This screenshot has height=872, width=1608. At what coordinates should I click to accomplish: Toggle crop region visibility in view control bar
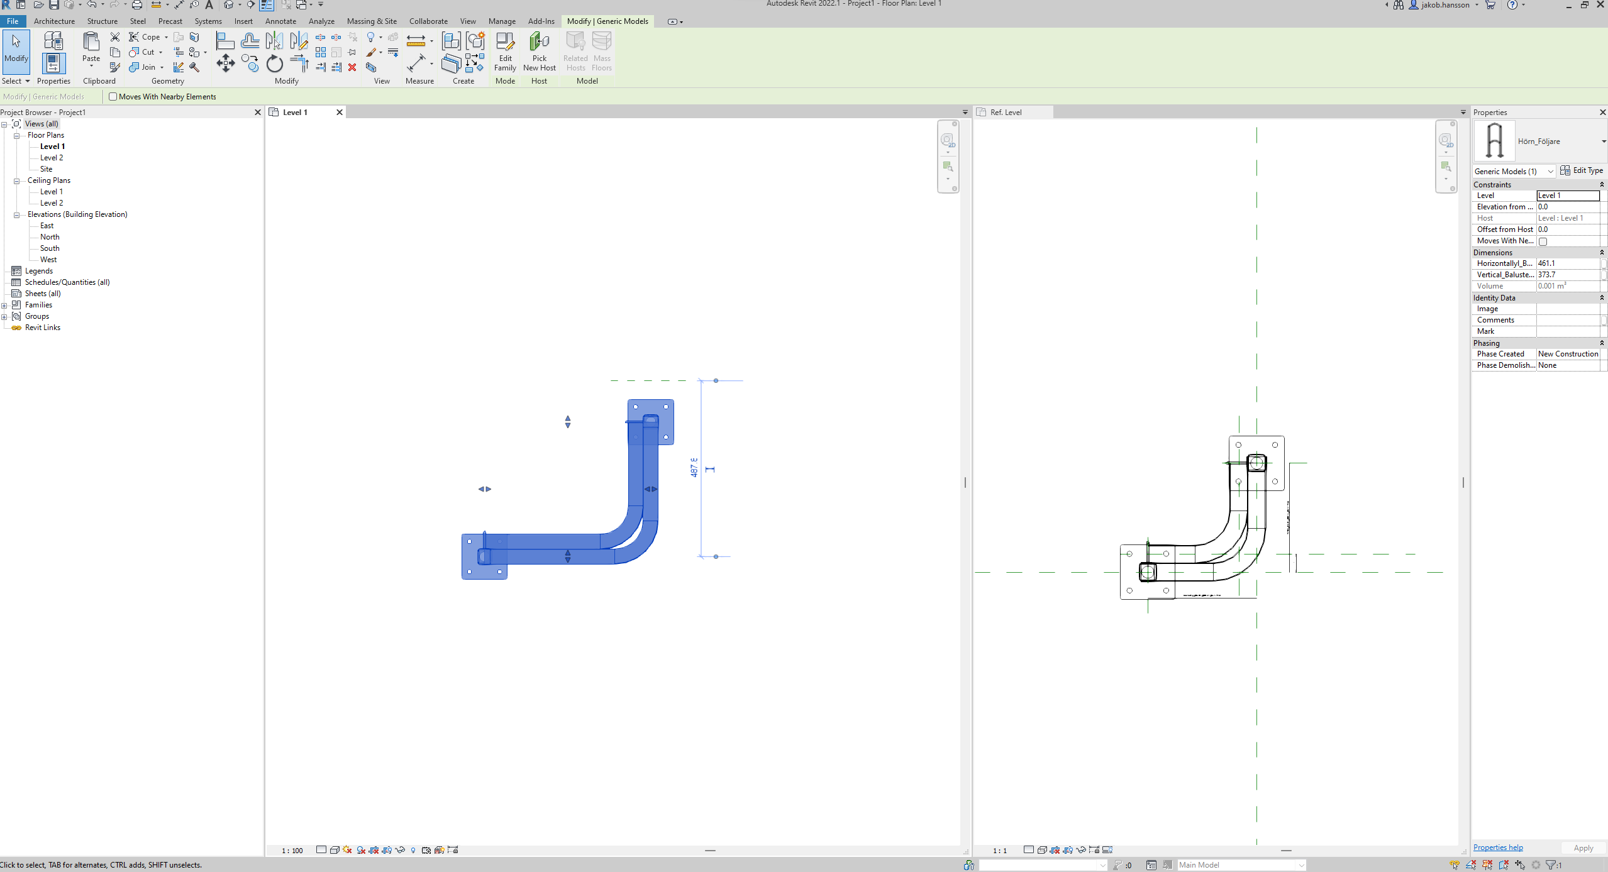387,850
